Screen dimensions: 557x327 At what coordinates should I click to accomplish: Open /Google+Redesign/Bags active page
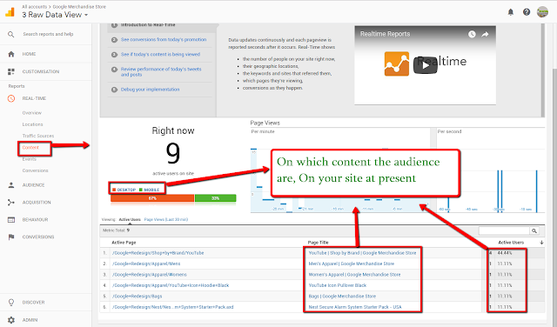click(138, 296)
